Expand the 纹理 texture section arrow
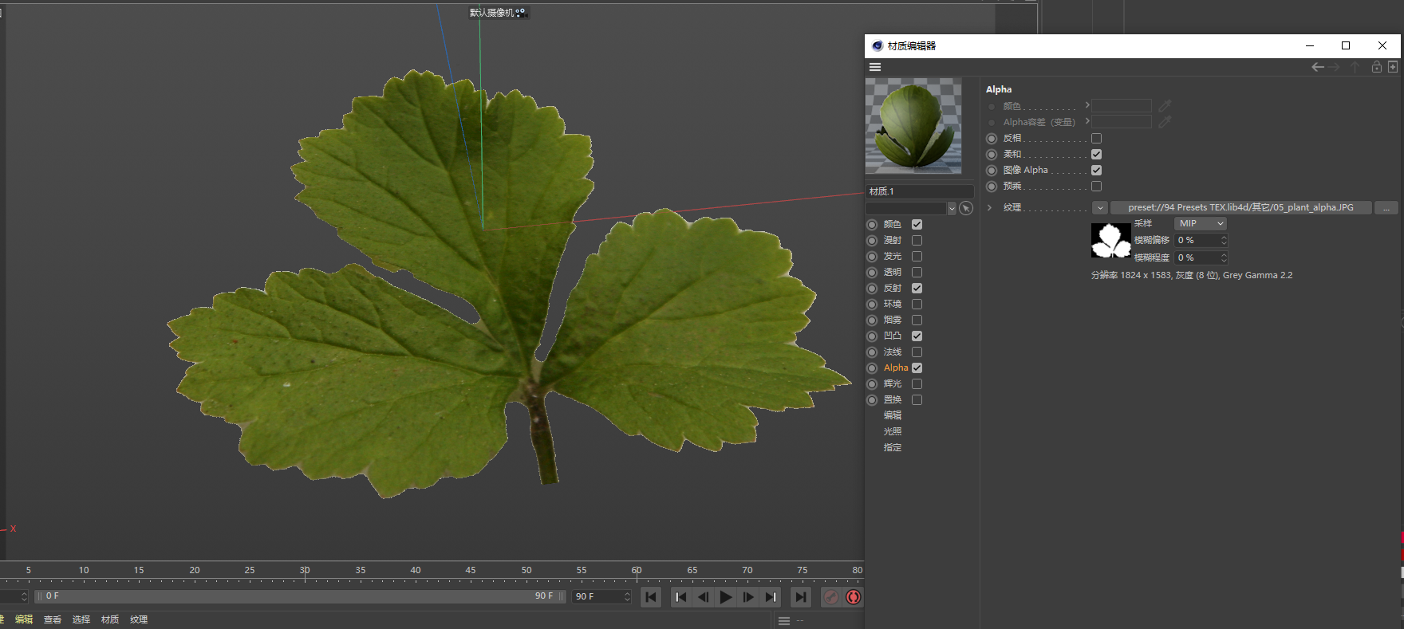This screenshot has height=629, width=1404. tap(989, 207)
